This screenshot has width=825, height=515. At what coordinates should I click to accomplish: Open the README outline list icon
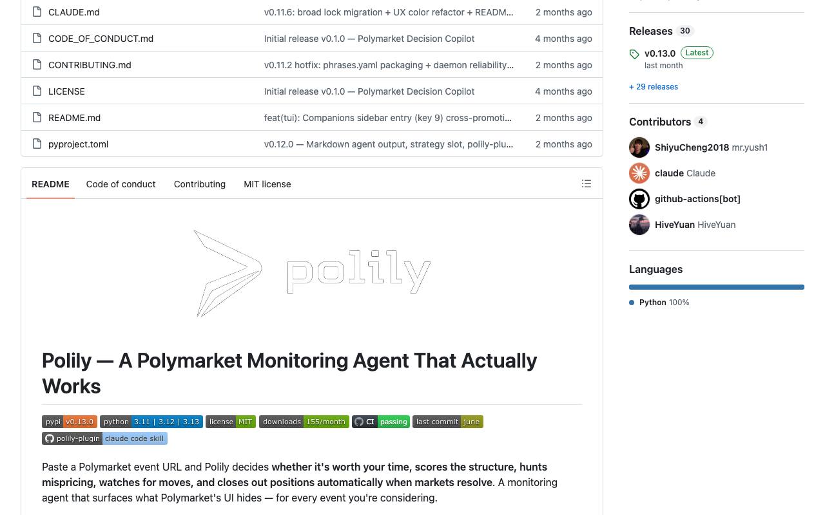coord(587,184)
